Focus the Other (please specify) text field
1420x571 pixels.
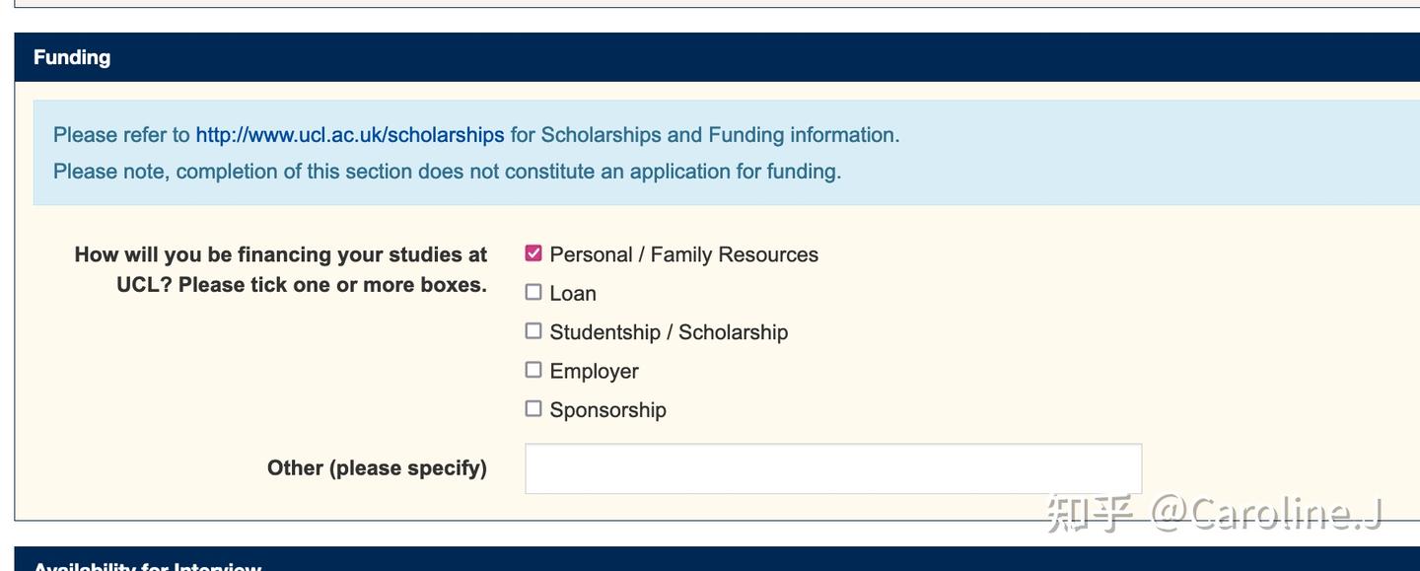[833, 468]
